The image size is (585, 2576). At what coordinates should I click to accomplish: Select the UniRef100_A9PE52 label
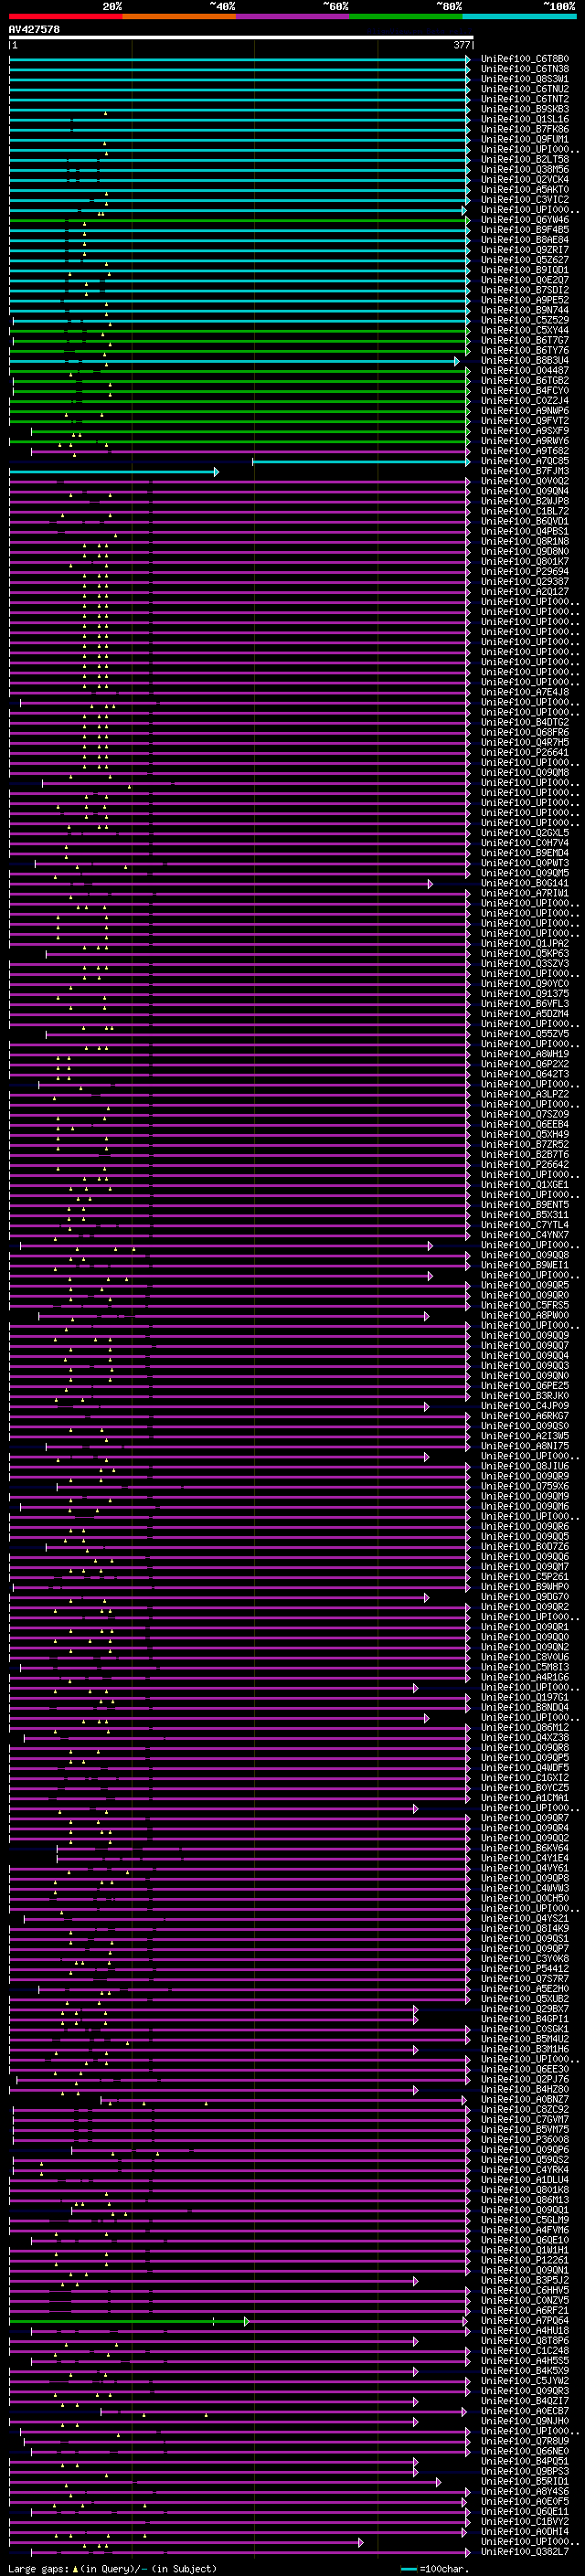525,300
